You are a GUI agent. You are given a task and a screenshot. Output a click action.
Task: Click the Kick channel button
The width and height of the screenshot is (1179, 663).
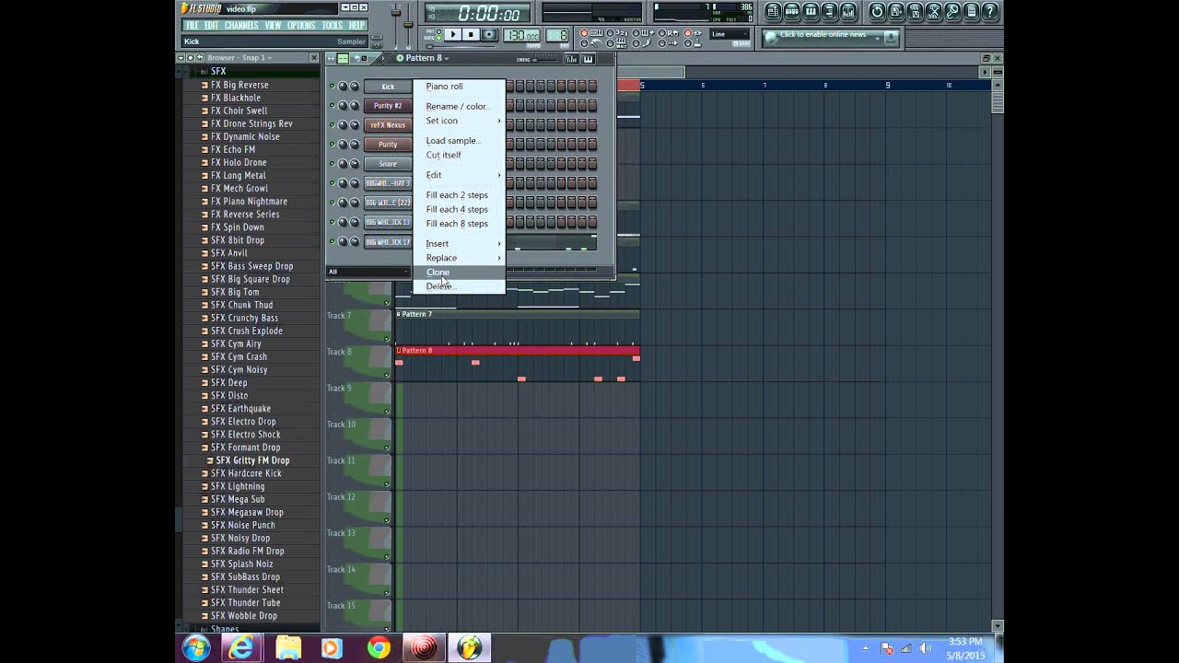[x=388, y=87]
